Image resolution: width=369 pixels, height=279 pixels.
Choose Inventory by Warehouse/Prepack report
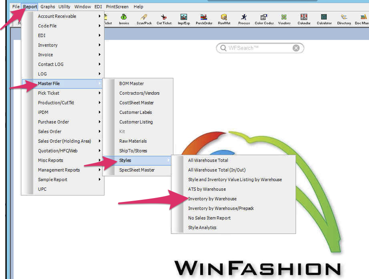234,208
